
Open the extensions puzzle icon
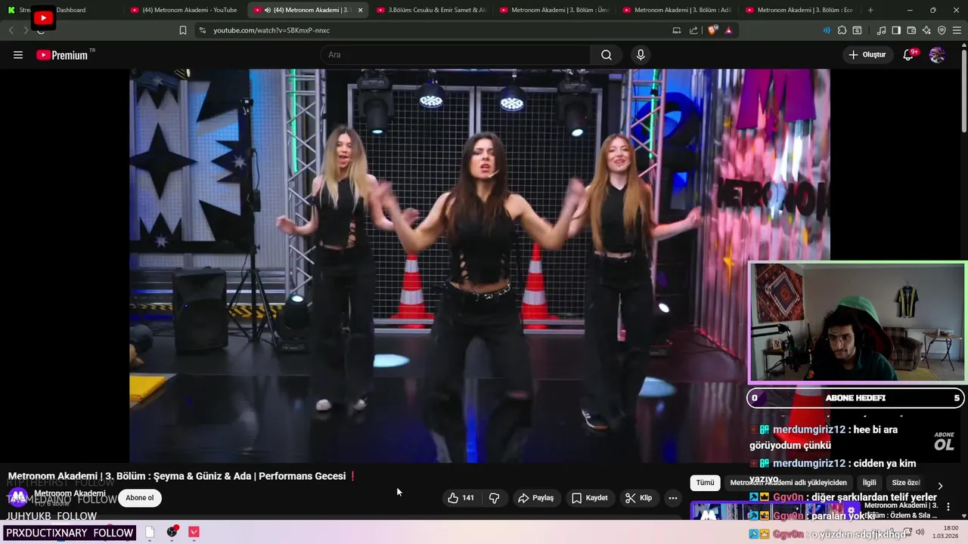[x=842, y=30]
